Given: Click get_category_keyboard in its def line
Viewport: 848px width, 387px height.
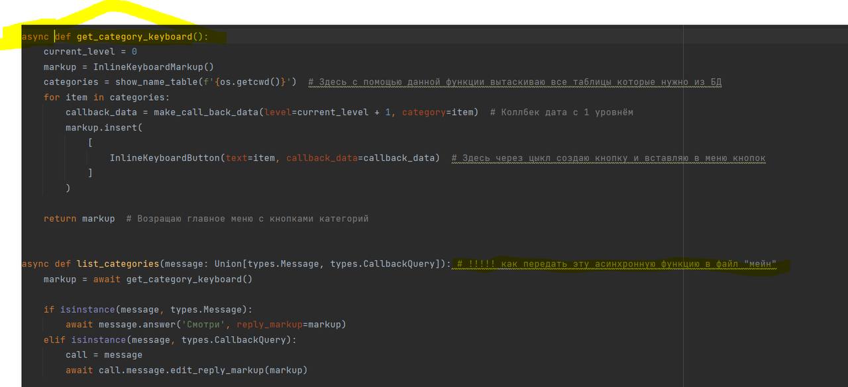Looking at the screenshot, I should (x=134, y=36).
